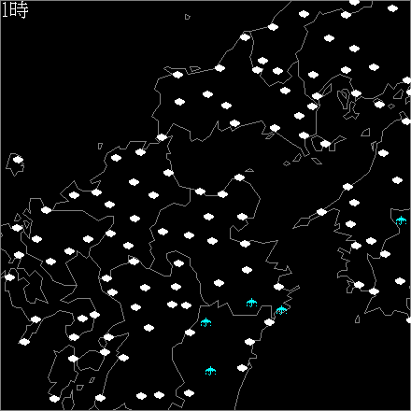Screen dimensions: 411x411
Task: Select the bottom-left-most cloud icon
Action: [54, 399]
